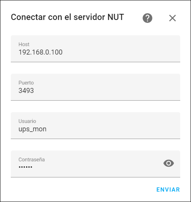This screenshot has width=191, height=202.
Task: Select the 'Conectar con el servidor NUT' title
Action: tap(67, 17)
